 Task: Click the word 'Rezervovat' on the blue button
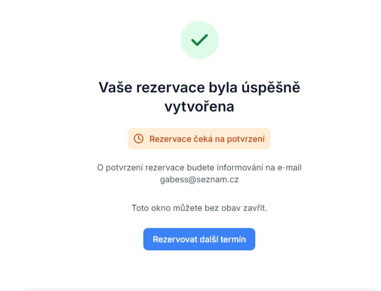point(175,239)
